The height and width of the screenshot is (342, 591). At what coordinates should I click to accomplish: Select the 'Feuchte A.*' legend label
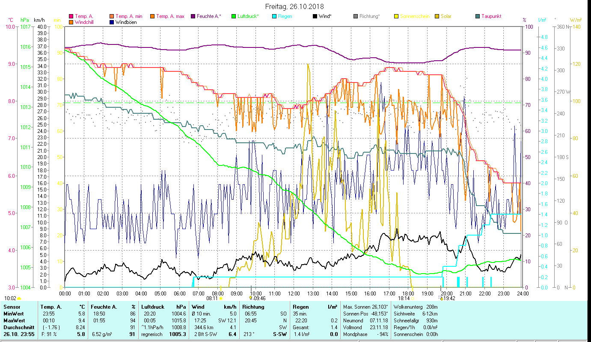tap(209, 16)
